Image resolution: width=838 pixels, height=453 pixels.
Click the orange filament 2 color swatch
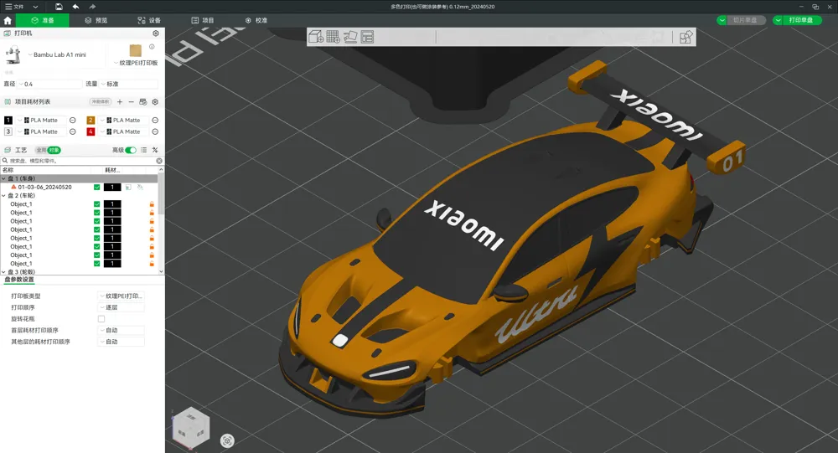point(91,121)
